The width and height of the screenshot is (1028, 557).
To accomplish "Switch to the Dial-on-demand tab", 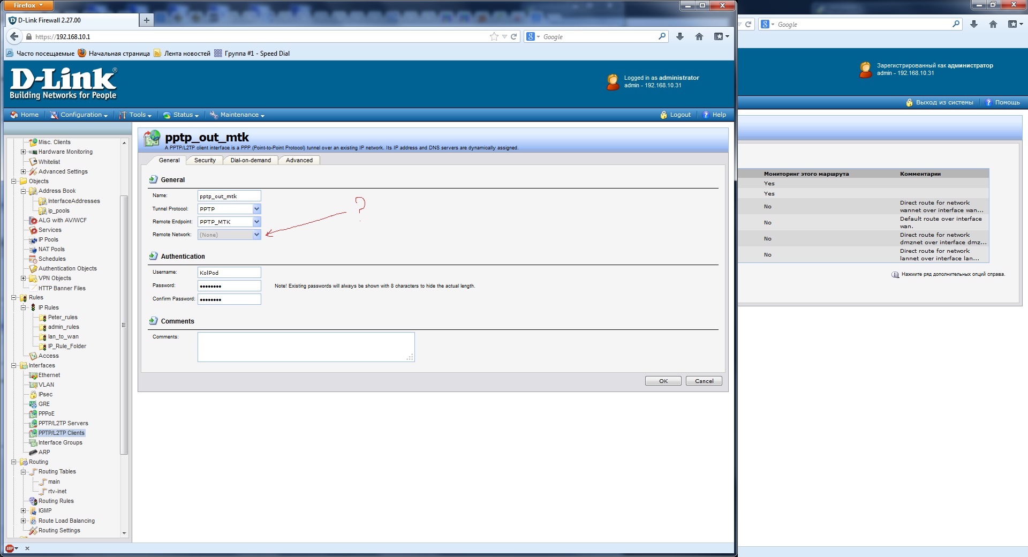I will 251,160.
